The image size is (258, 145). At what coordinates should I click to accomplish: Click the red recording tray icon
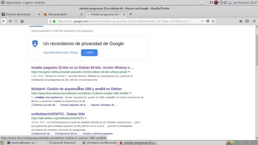[216, 2]
